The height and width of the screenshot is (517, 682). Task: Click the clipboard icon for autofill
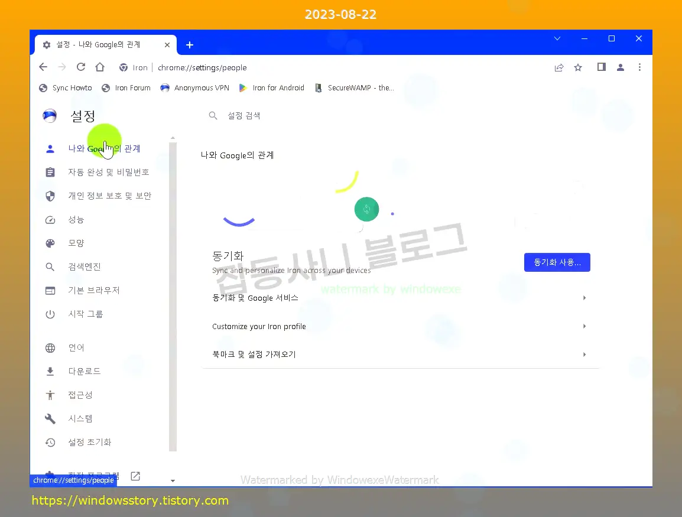coord(50,172)
